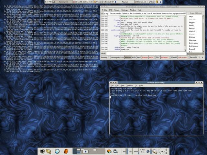Switch to the #fedora channel tab
Screen dimensions: 207x155
click(x=128, y=57)
